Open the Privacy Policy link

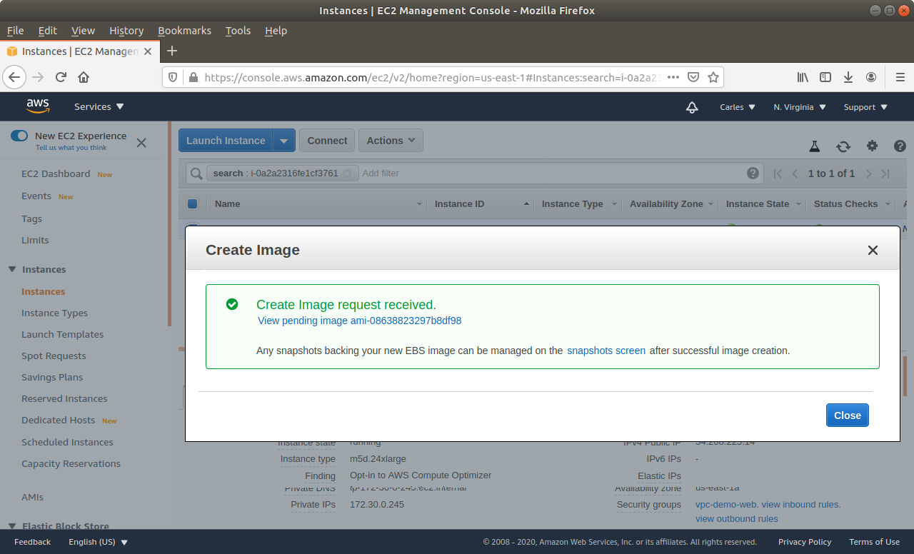click(x=805, y=542)
